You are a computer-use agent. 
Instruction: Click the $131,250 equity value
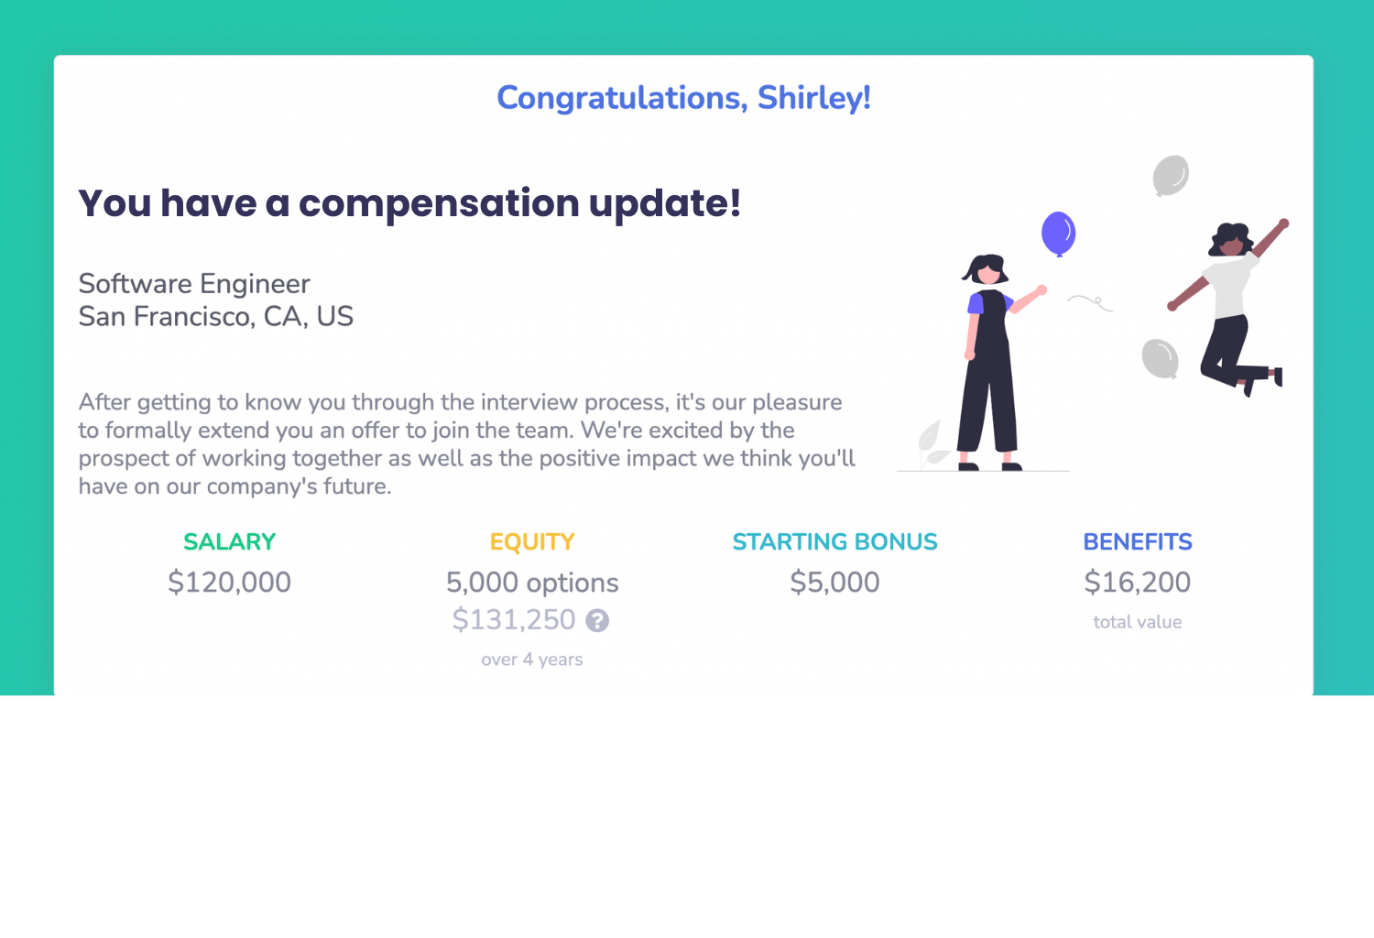pos(514,620)
